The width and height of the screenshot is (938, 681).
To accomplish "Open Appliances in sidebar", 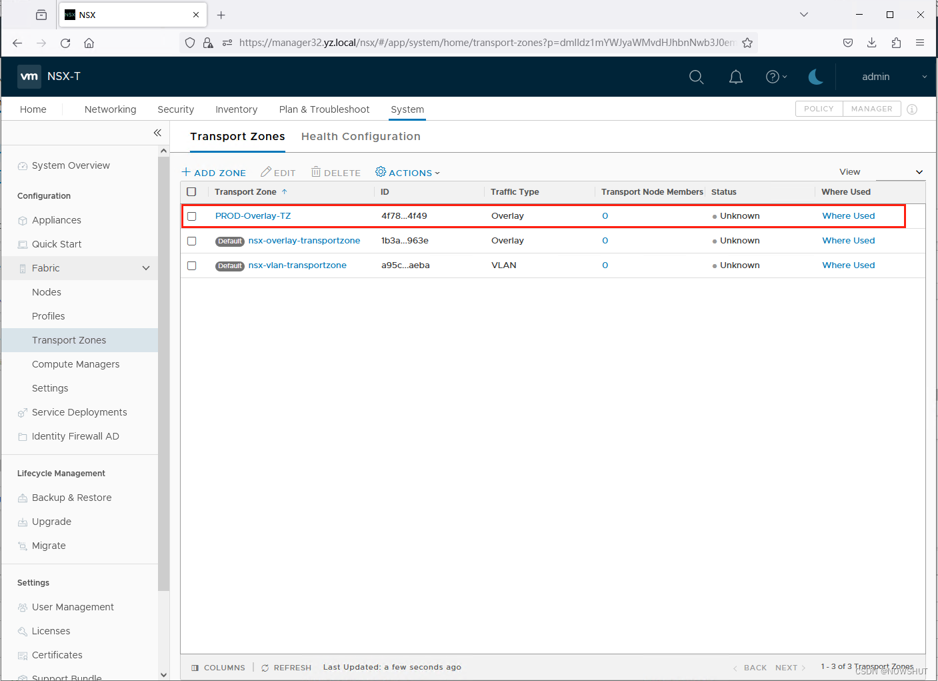I will 57,220.
